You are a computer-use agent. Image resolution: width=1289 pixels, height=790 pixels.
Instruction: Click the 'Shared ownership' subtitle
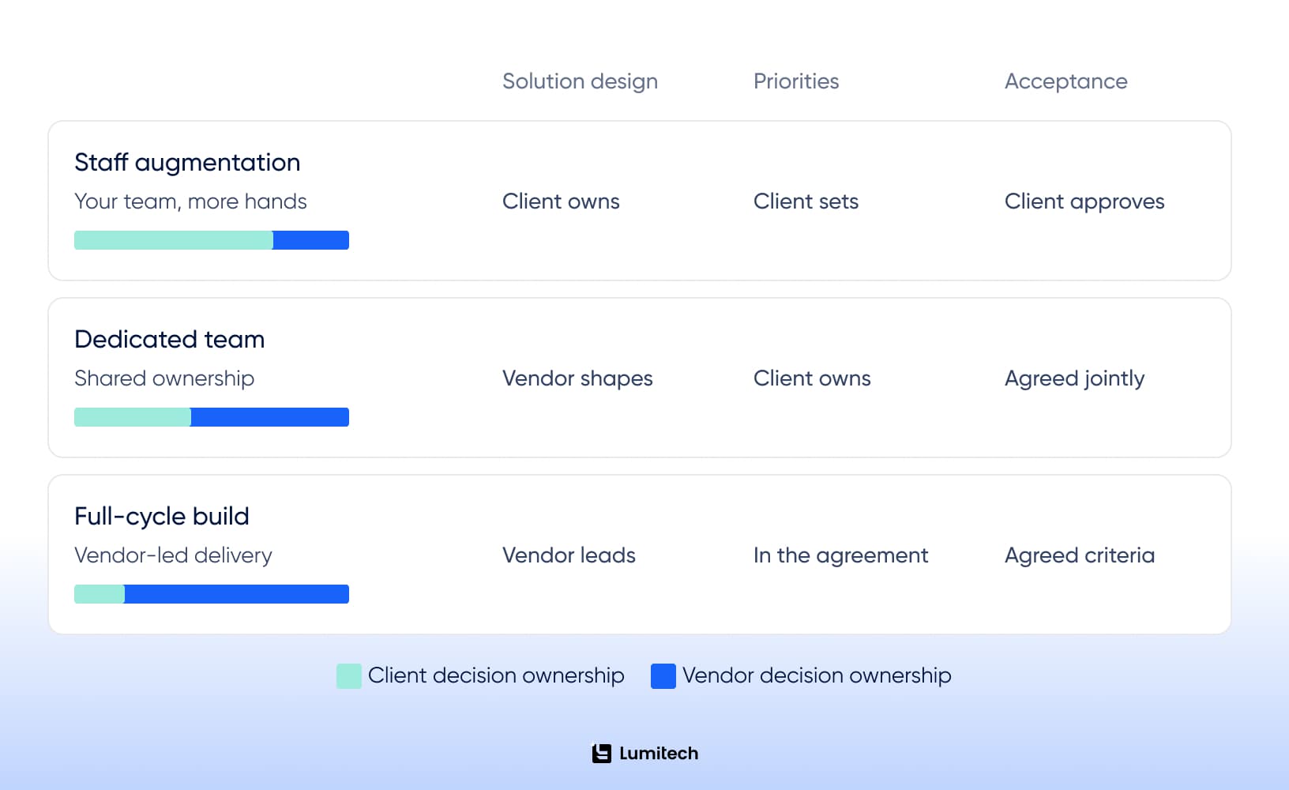pos(164,378)
